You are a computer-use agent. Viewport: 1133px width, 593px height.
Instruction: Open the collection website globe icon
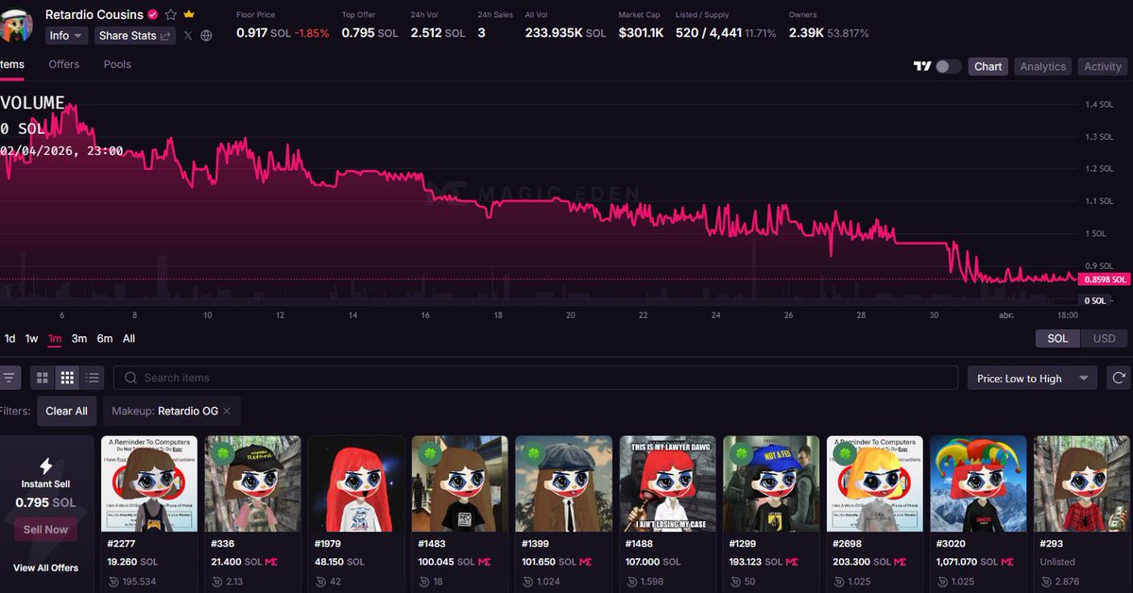pyautogui.click(x=207, y=35)
